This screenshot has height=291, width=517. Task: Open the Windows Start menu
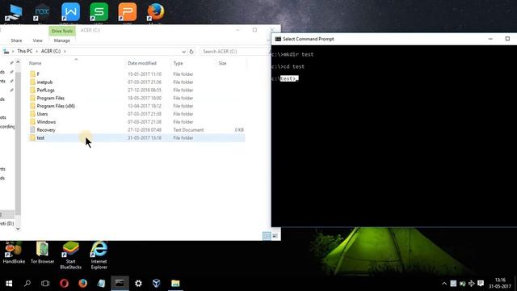tap(9, 284)
